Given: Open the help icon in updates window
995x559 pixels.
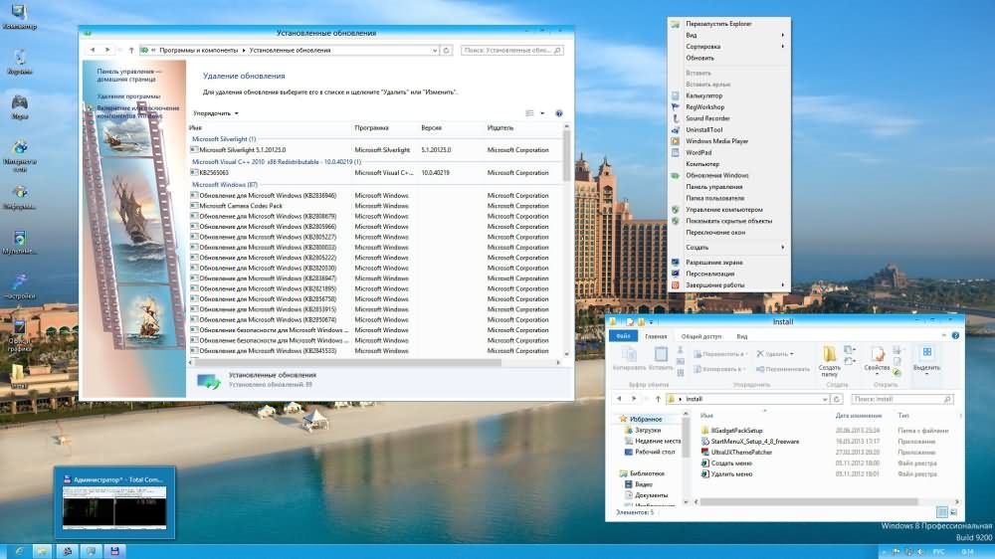Looking at the screenshot, I should point(559,113).
